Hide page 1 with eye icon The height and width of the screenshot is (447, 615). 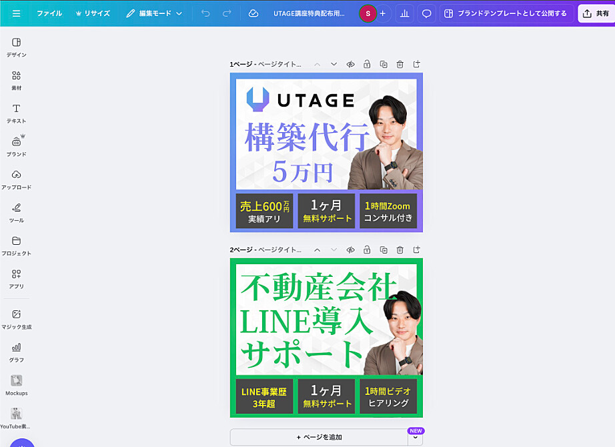pyautogui.click(x=351, y=64)
